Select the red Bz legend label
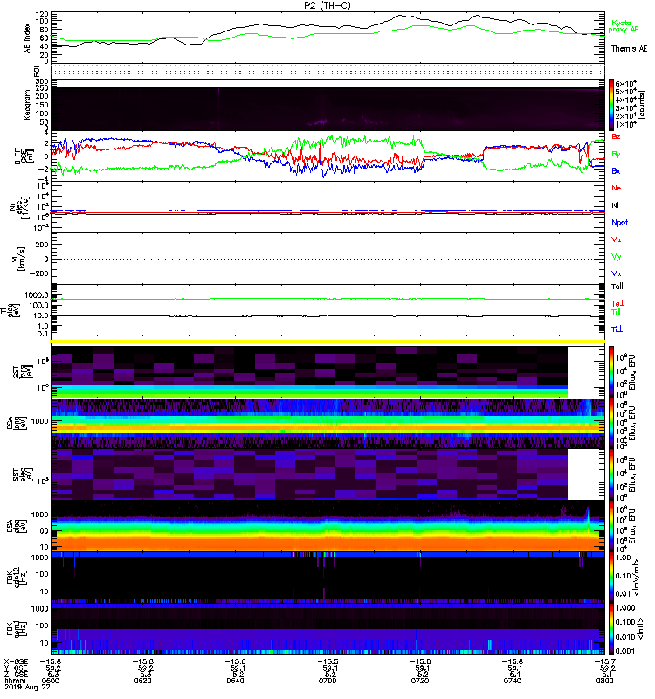 [616, 136]
